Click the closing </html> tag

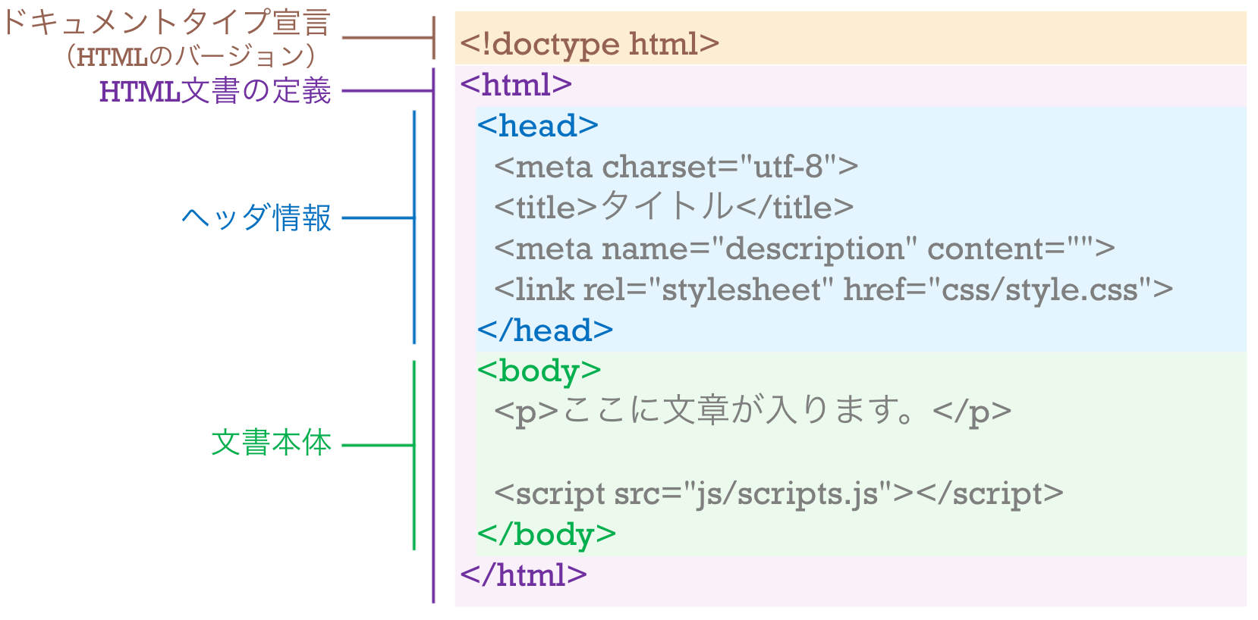pos(524,575)
